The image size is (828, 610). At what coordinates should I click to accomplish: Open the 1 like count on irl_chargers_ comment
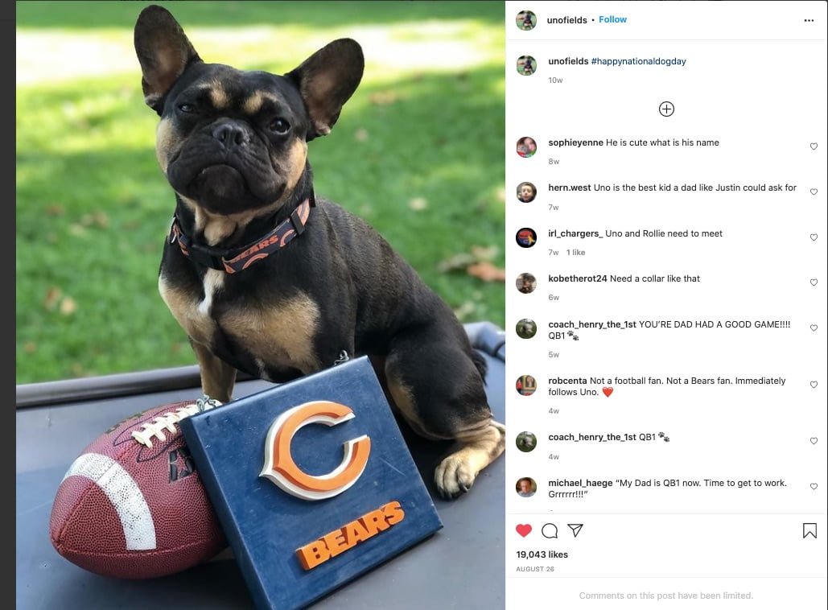click(575, 253)
